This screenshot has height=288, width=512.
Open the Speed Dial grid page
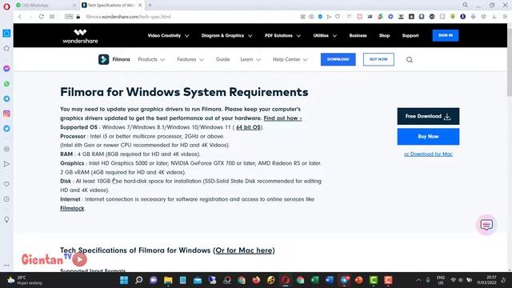[x=52, y=17]
